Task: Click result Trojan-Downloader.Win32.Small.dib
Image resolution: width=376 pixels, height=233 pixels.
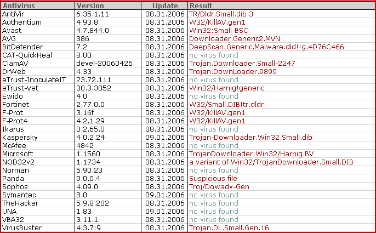Action: tap(250, 137)
